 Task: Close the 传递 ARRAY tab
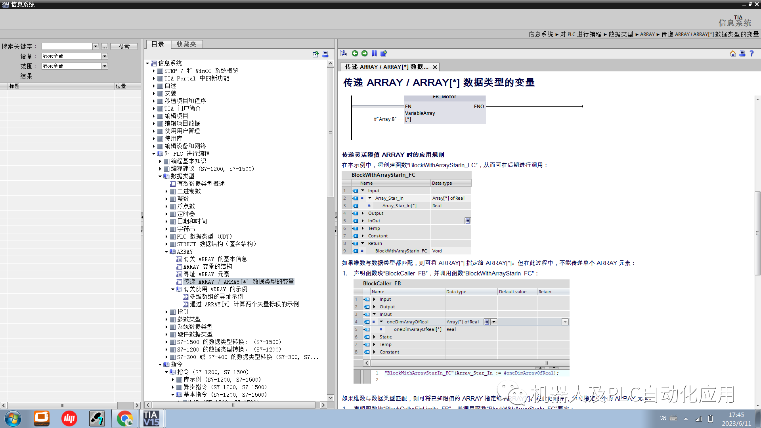pos(435,67)
